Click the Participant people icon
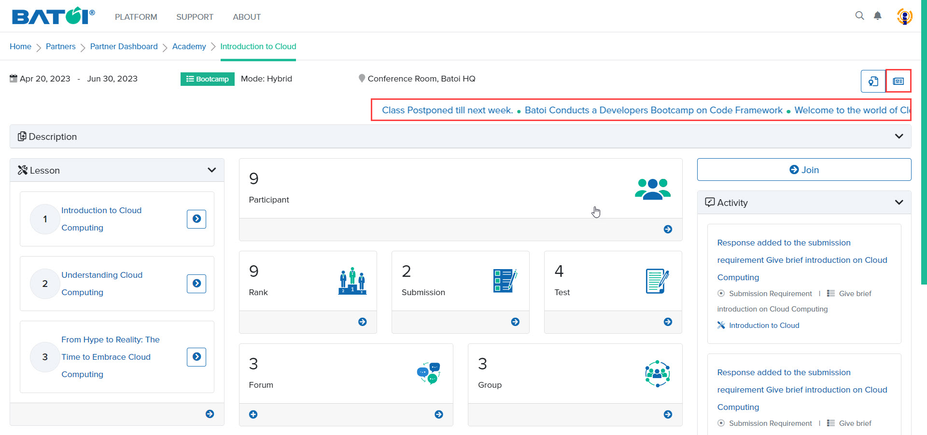 [653, 189]
